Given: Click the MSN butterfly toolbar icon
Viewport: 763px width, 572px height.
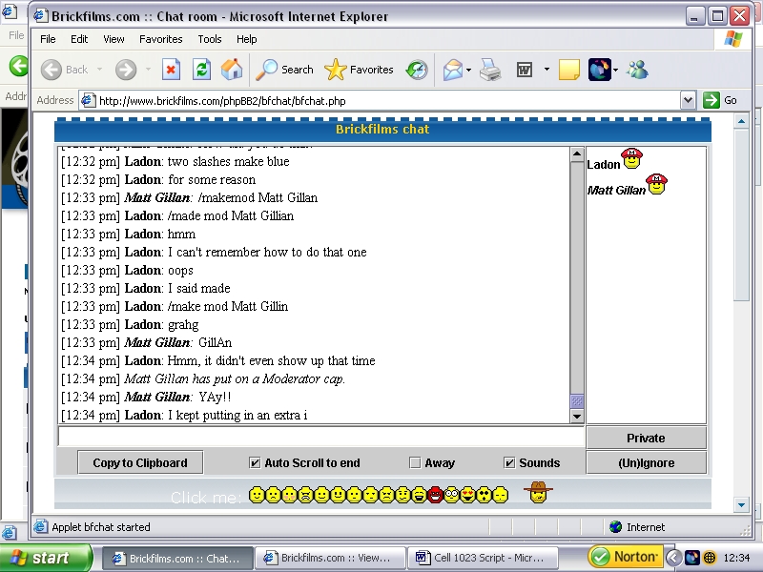Looking at the screenshot, I should point(600,70).
